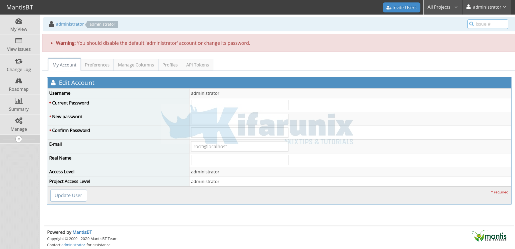Click the magnifier icon in Issue search box
This screenshot has width=515, height=249.
[x=472, y=24]
